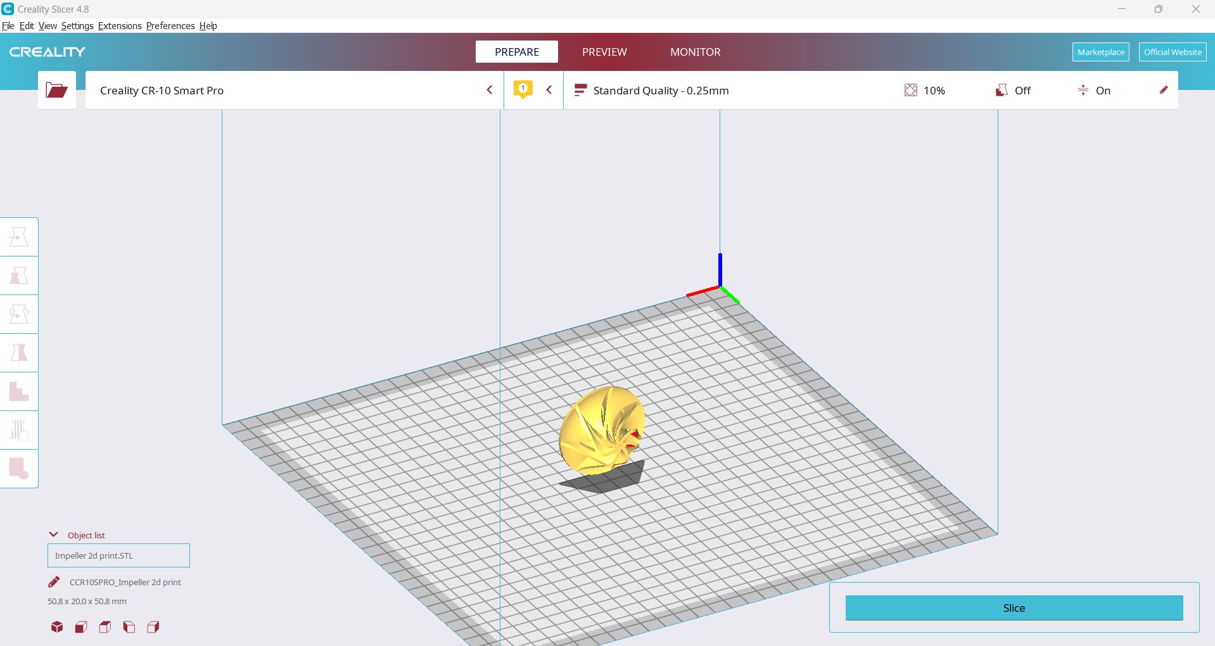This screenshot has height=646, width=1215.
Task: Open the File menu
Action: (8, 26)
